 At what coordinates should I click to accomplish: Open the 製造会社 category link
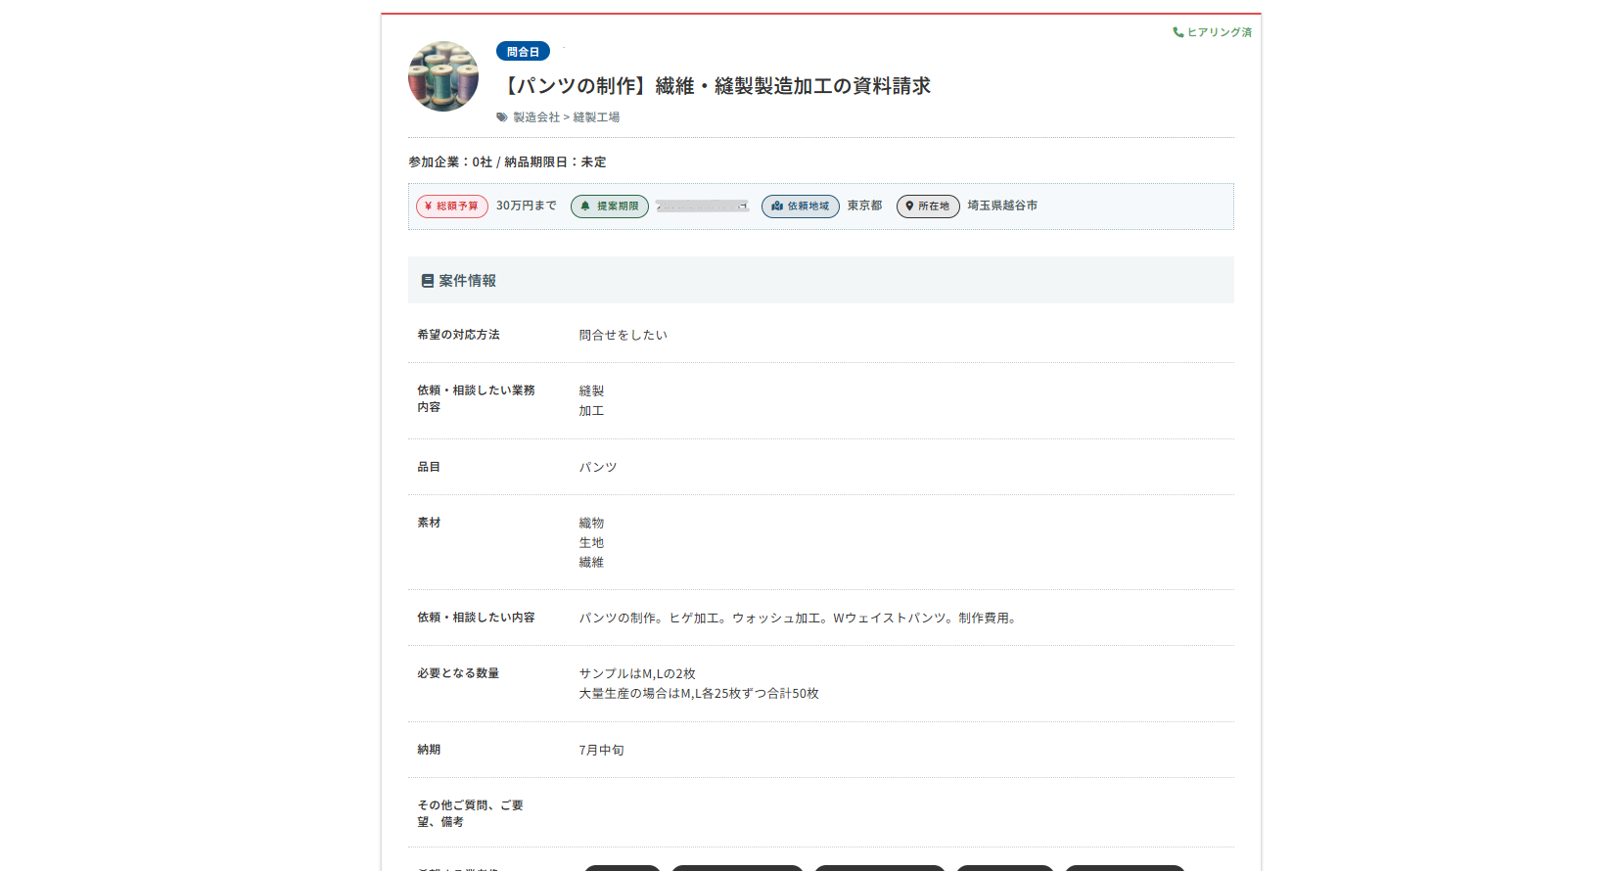tap(536, 117)
